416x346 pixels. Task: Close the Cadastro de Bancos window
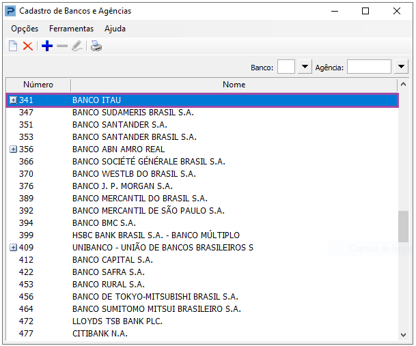point(397,11)
